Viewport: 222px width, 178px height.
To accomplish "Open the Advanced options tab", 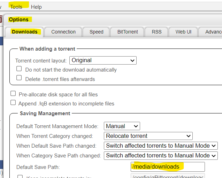I will coord(210,32).
